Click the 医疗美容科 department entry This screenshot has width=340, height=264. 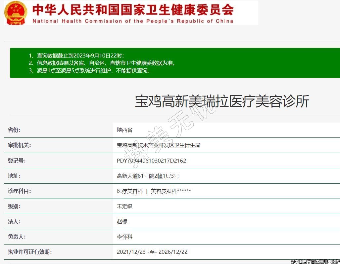pos(130,191)
